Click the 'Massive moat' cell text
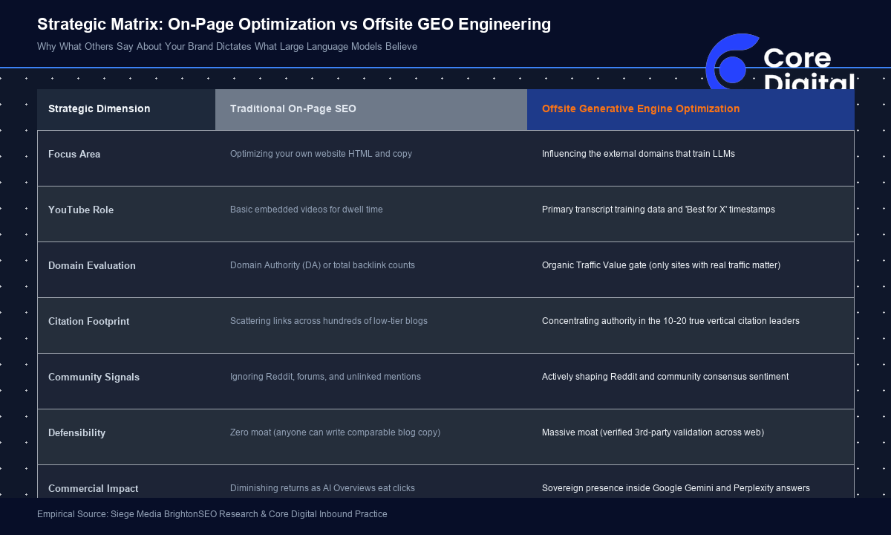This screenshot has width=891, height=535. point(653,432)
